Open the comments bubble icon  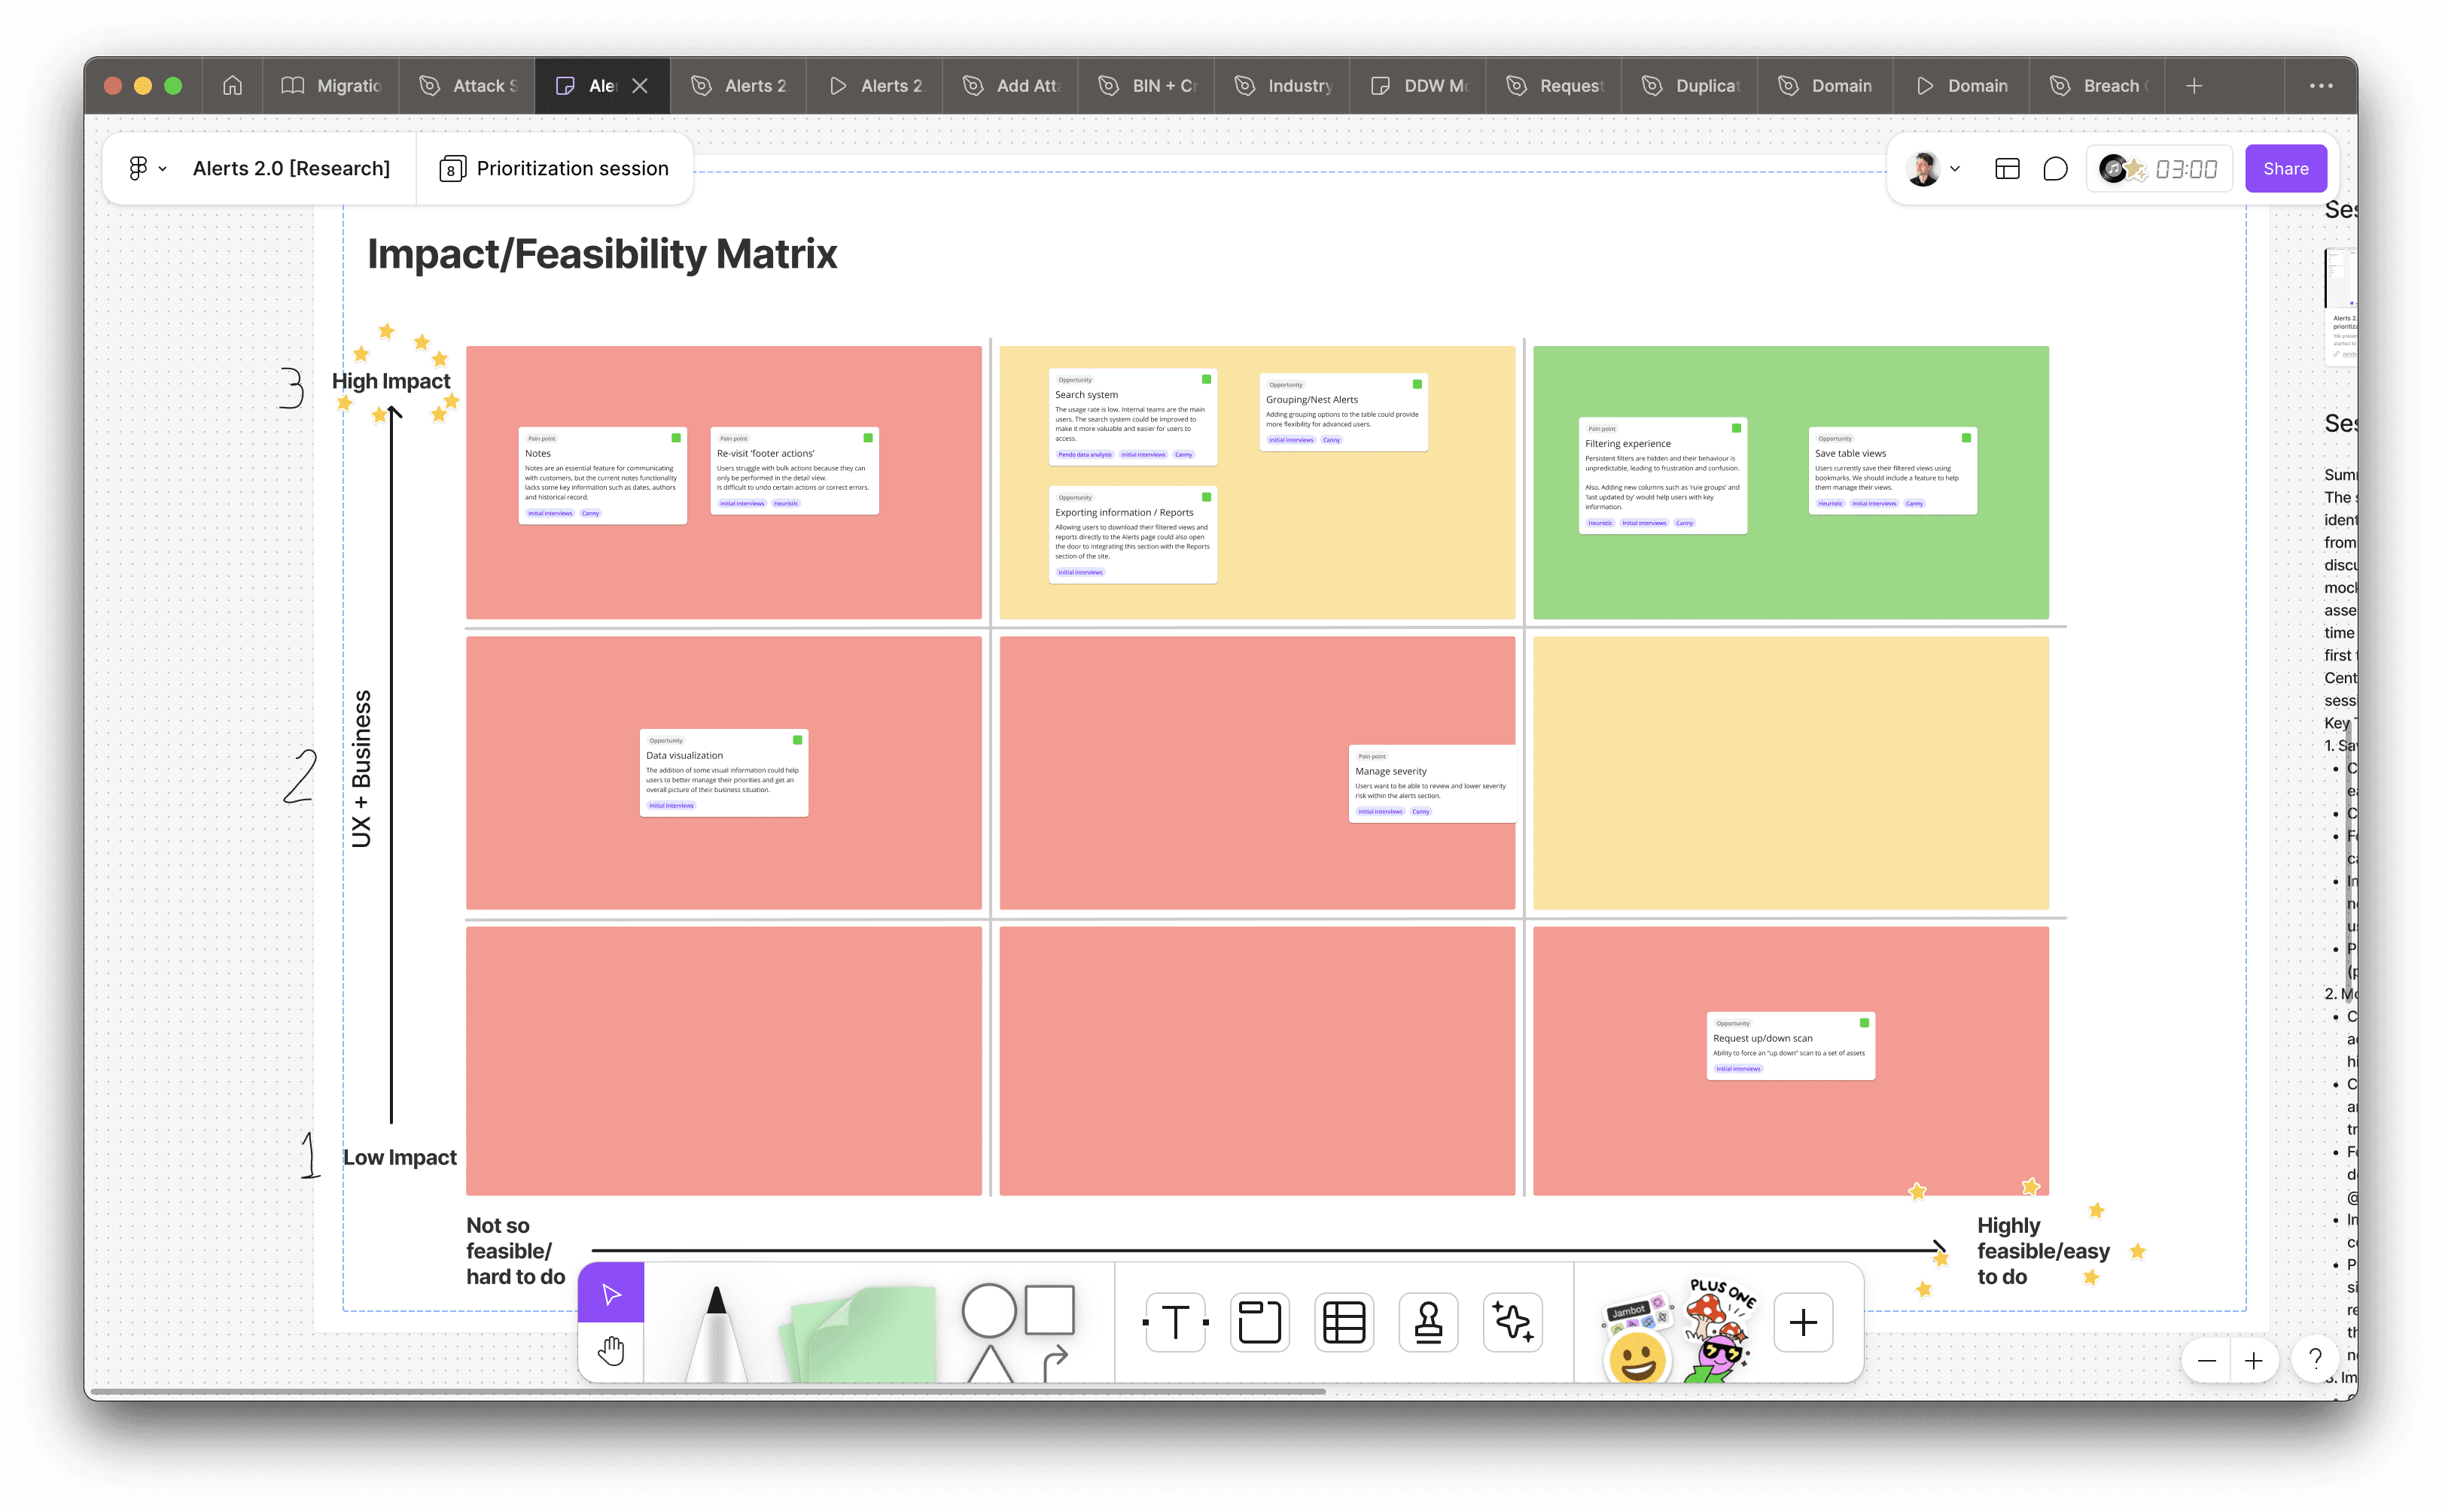pyautogui.click(x=2055, y=169)
